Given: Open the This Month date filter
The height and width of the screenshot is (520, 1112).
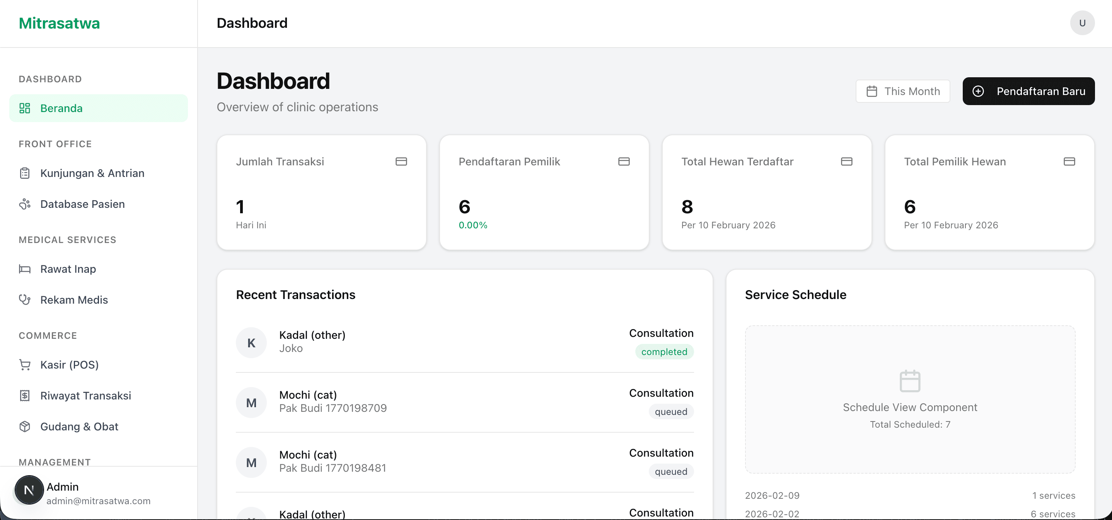Looking at the screenshot, I should tap(903, 91).
